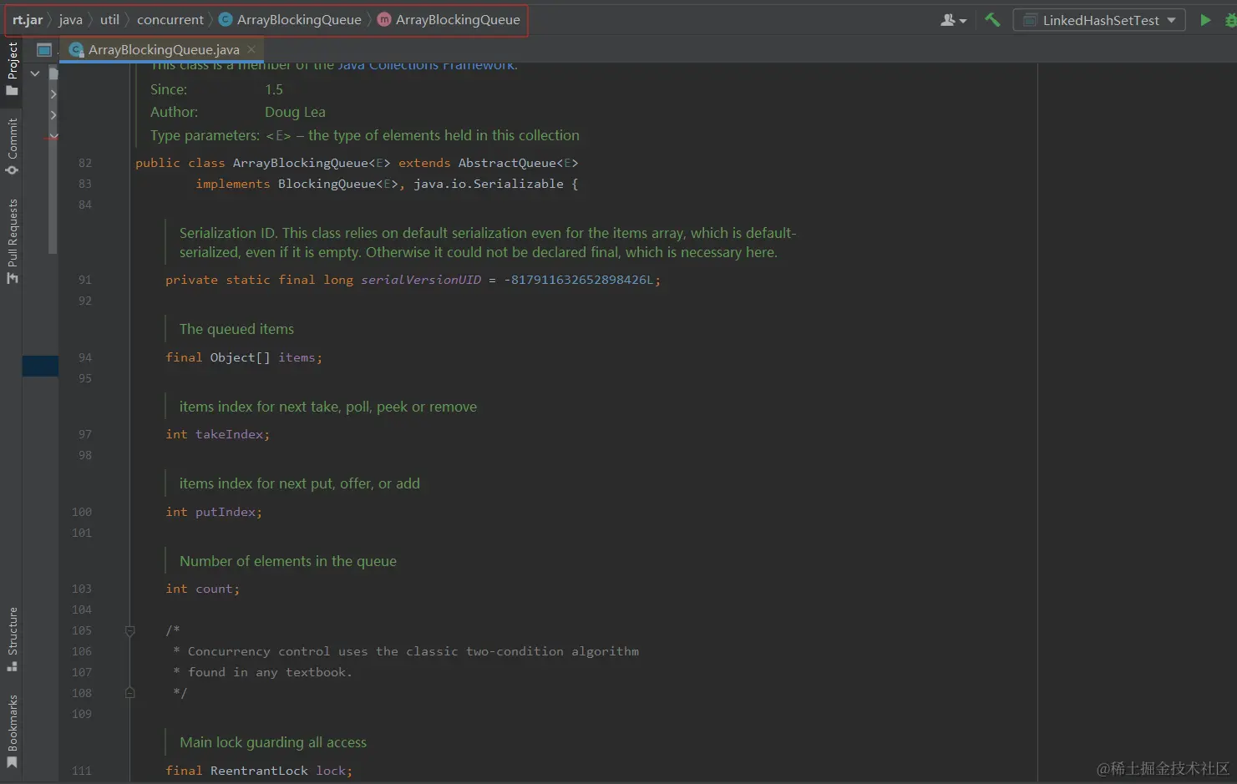The height and width of the screenshot is (784, 1237).
Task: Open the Code With Me users menu
Action: tap(953, 20)
